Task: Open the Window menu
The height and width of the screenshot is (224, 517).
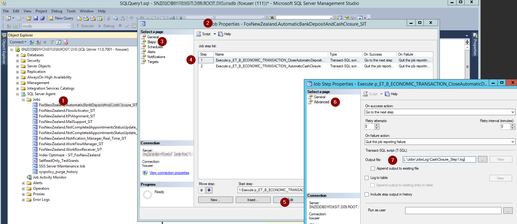Action: coord(87,11)
